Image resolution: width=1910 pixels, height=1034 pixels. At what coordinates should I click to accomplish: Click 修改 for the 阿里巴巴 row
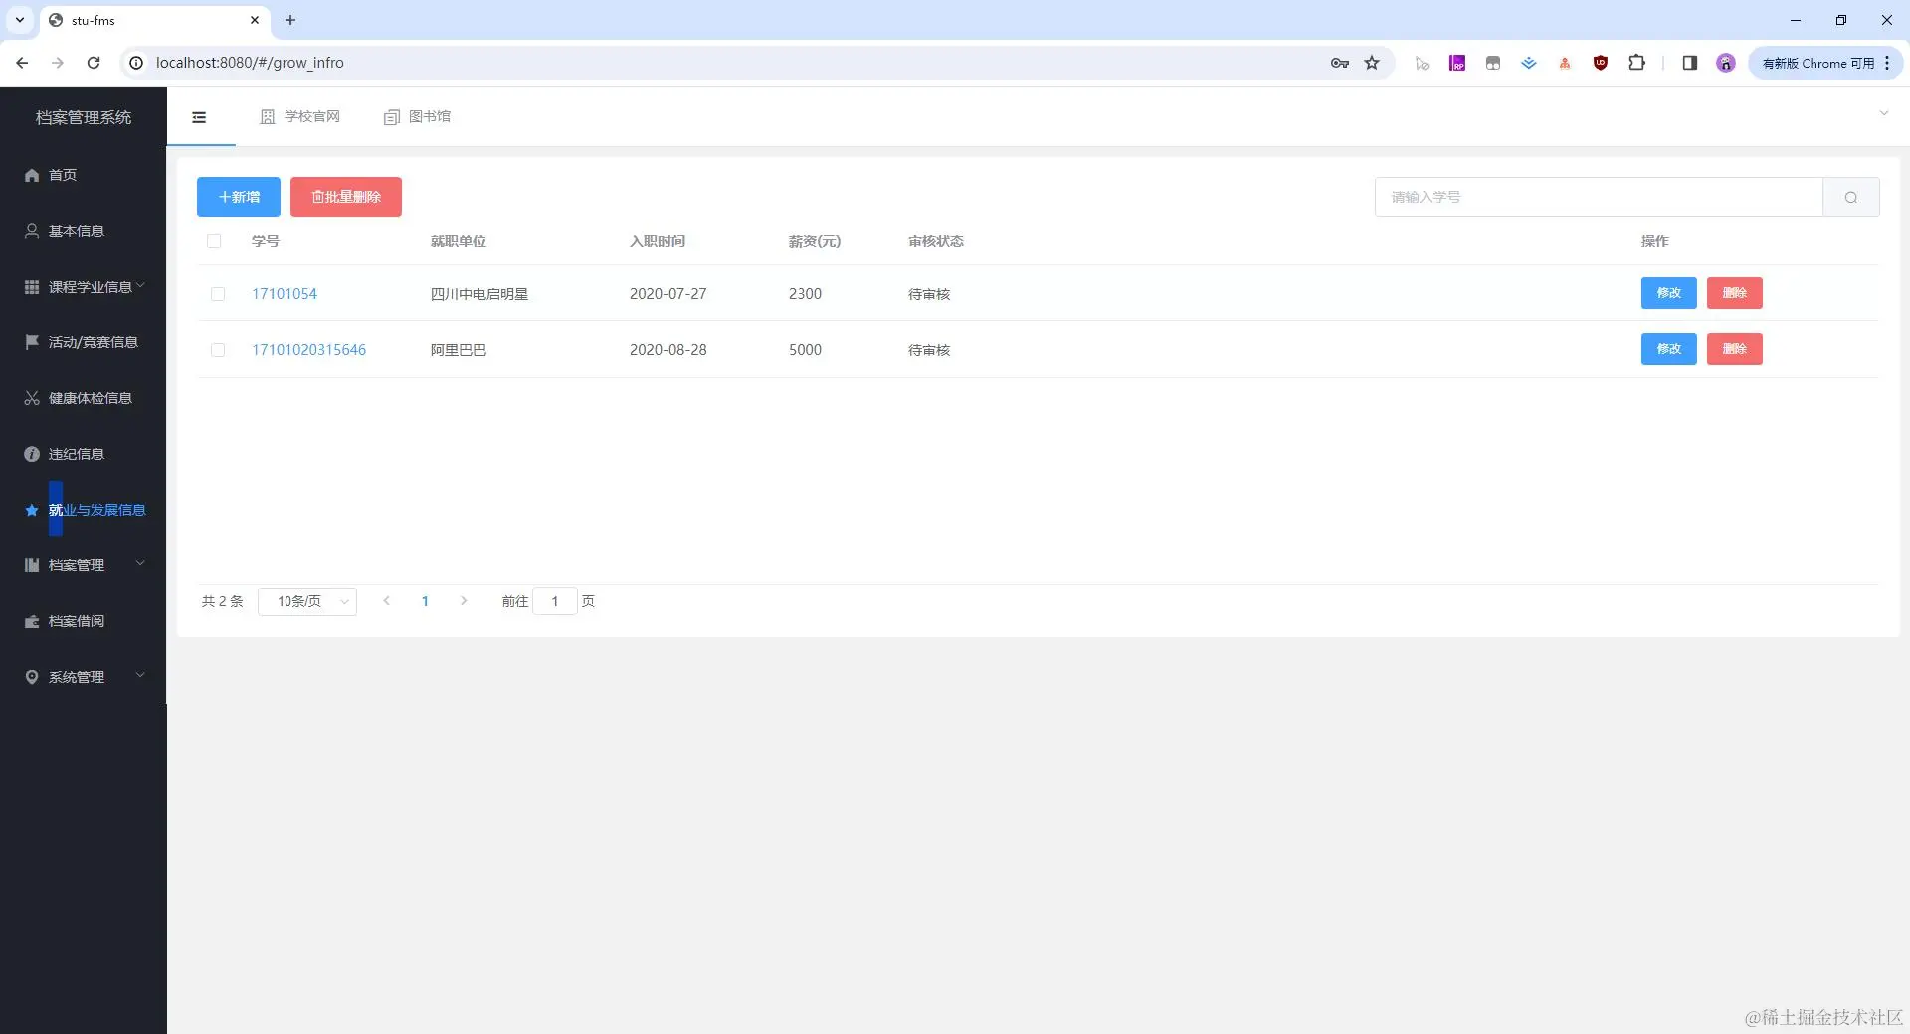coord(1669,349)
